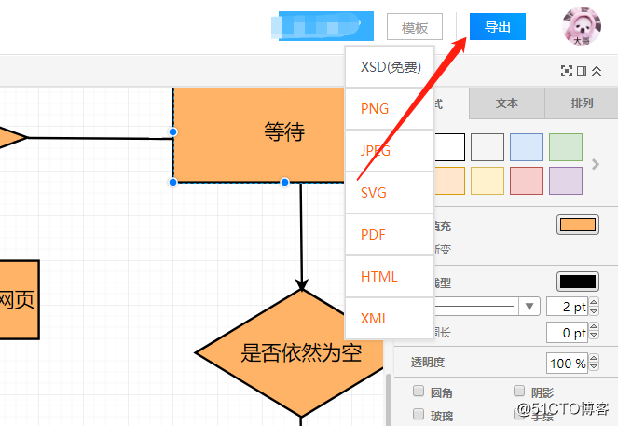Screen dimensions: 618x426
Task: Increase opacity with up stepper
Action: pyautogui.click(x=594, y=358)
